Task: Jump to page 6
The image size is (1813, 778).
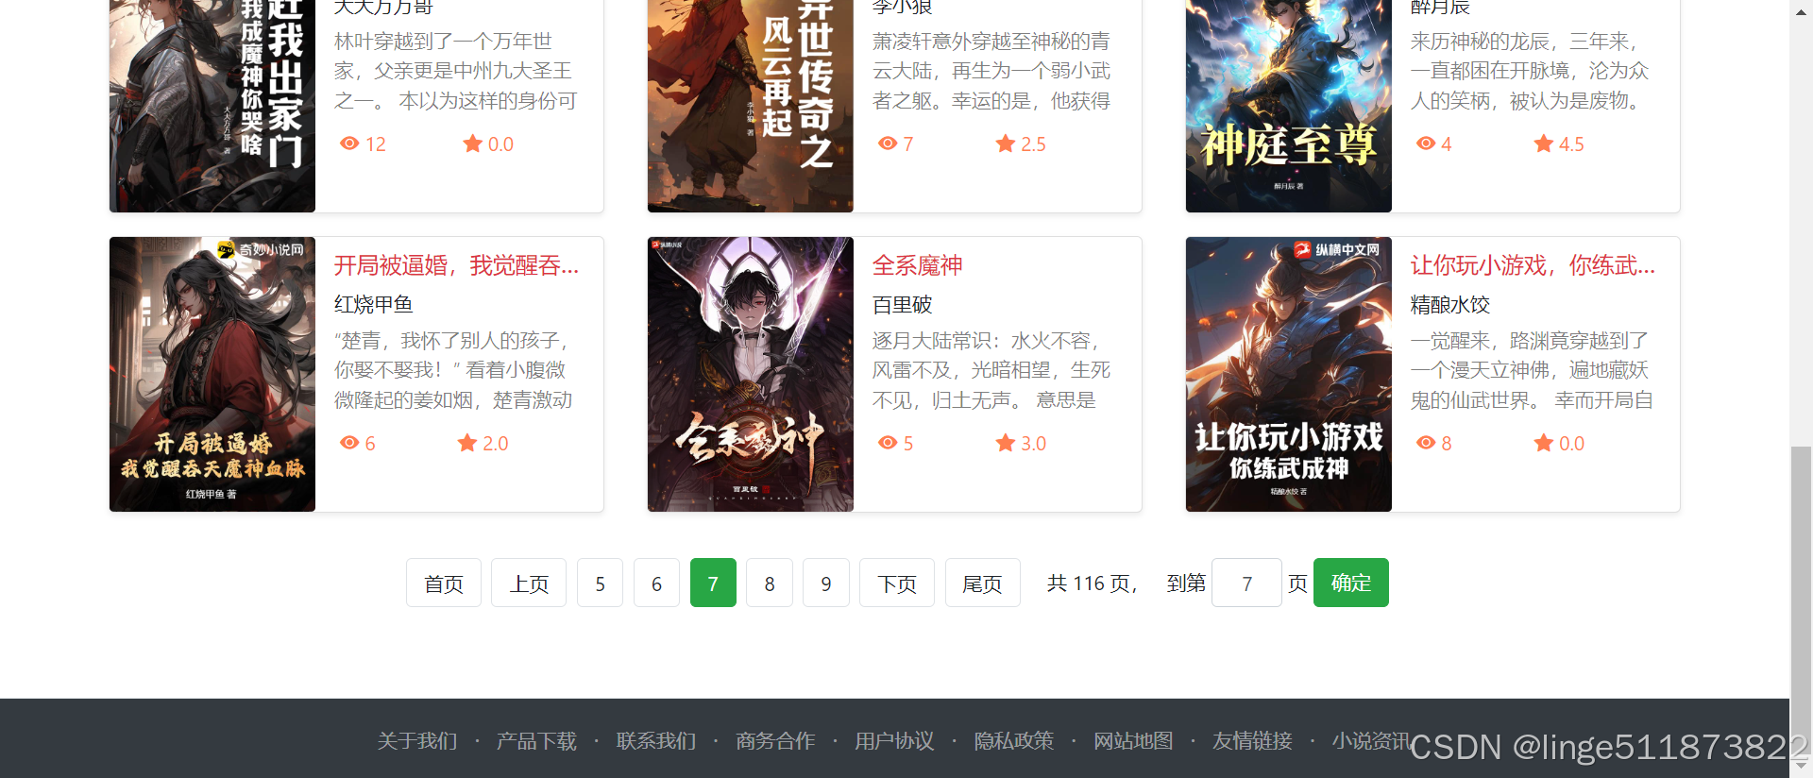Action: [656, 583]
